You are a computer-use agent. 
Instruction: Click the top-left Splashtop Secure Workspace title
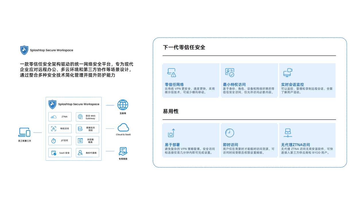(51, 50)
